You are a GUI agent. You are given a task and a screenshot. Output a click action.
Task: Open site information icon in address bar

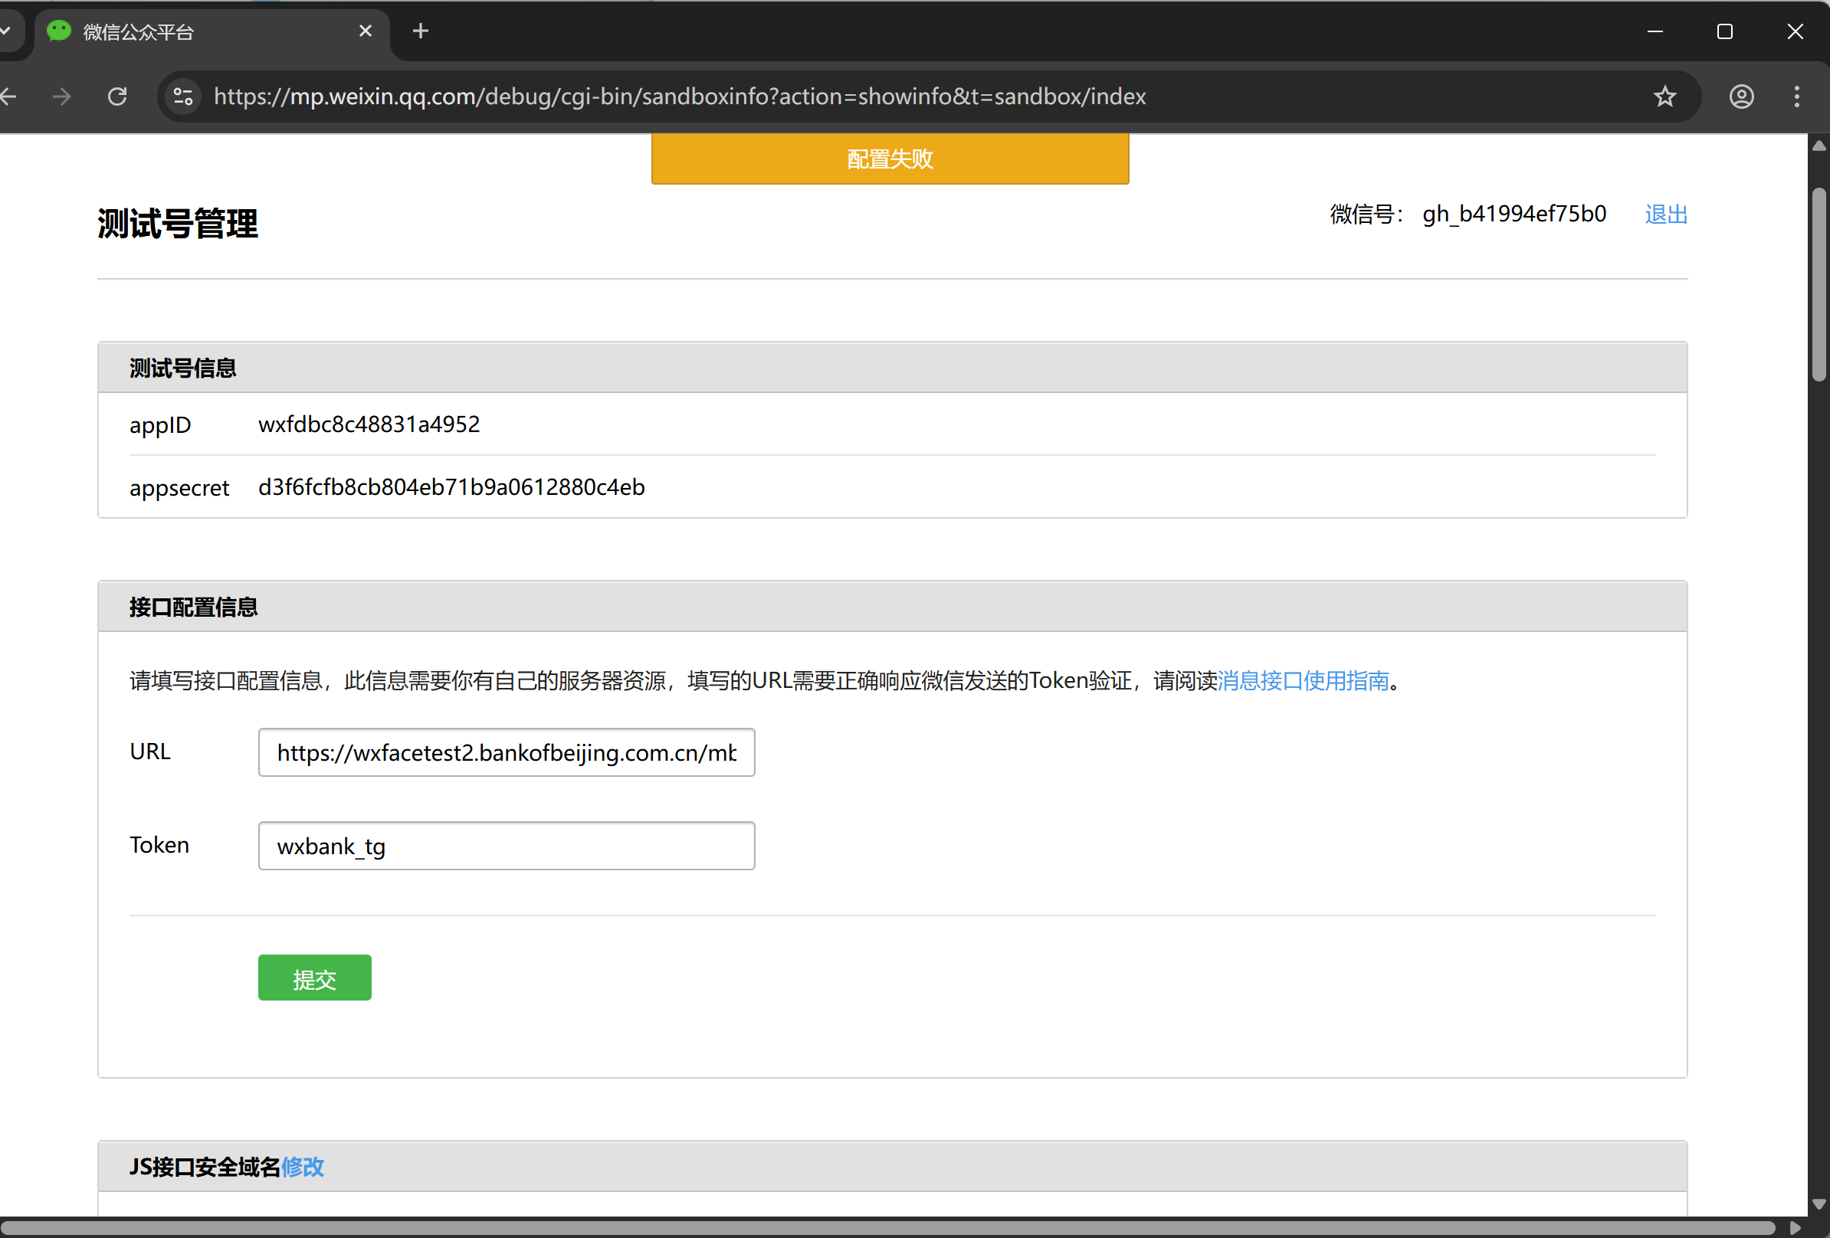coord(183,96)
